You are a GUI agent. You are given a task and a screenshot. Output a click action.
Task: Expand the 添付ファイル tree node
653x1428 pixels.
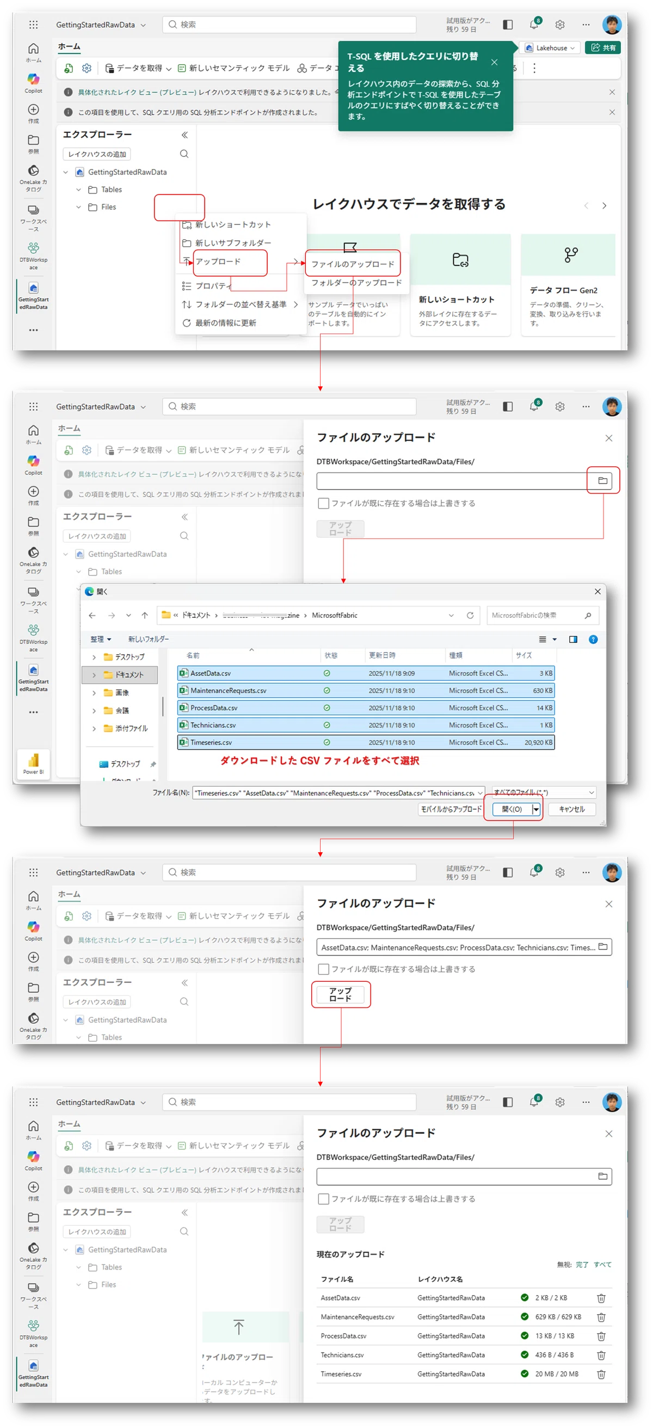click(94, 728)
